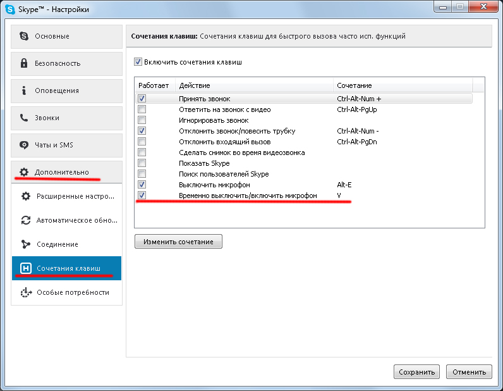Image resolution: width=503 pixels, height=391 pixels.
Task: Enable the Игнорировать звонок checkbox
Action: click(x=142, y=120)
